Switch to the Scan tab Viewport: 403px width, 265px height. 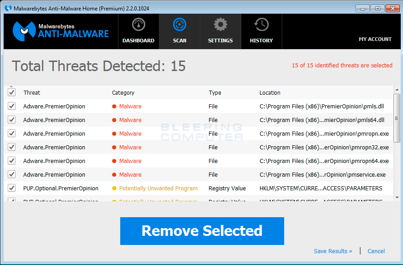coord(180,31)
